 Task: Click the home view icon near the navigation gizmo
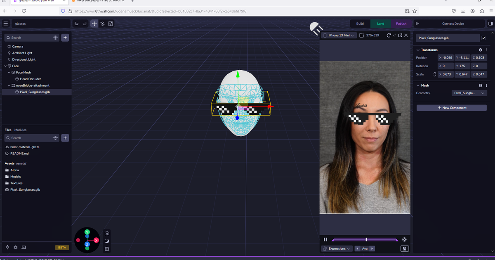[x=107, y=233]
